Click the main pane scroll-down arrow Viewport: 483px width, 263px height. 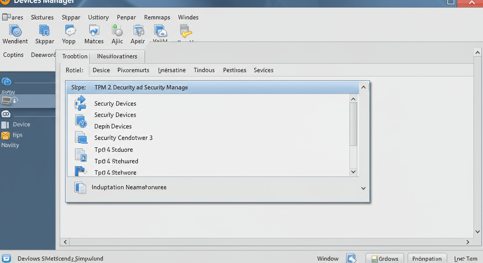[x=478, y=232]
